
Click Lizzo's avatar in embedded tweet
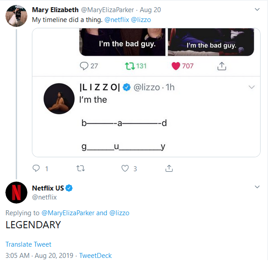pyautogui.click(x=59, y=98)
